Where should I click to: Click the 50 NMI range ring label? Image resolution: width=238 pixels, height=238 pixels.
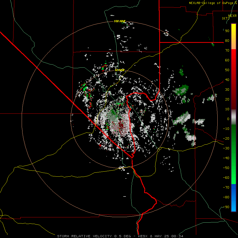[x=120, y=70]
